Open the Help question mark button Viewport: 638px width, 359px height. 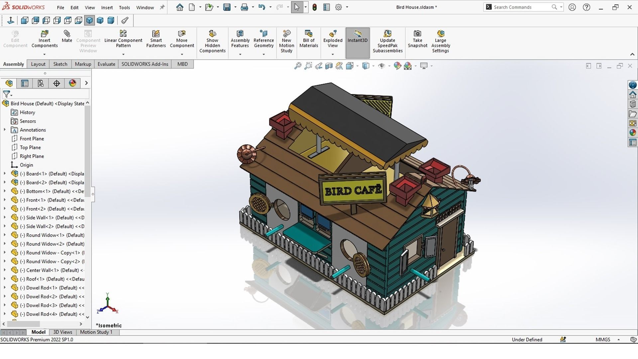point(586,7)
